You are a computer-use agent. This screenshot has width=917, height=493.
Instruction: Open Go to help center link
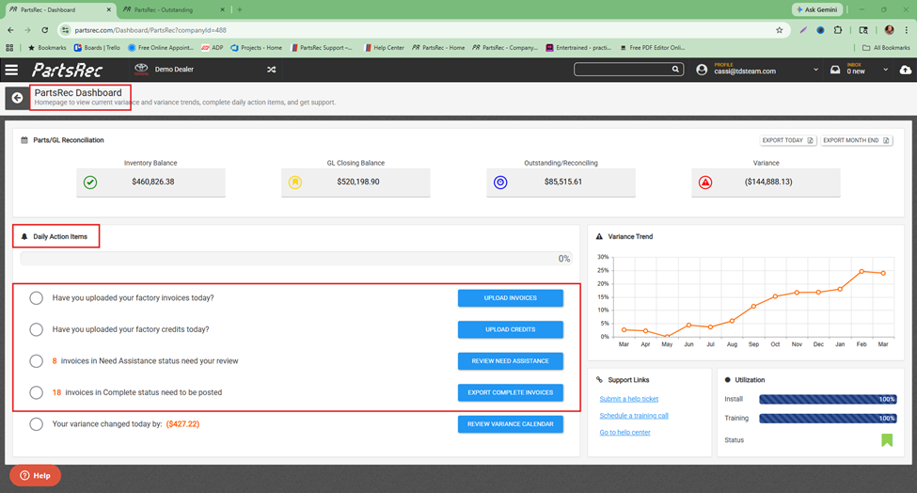pos(625,432)
